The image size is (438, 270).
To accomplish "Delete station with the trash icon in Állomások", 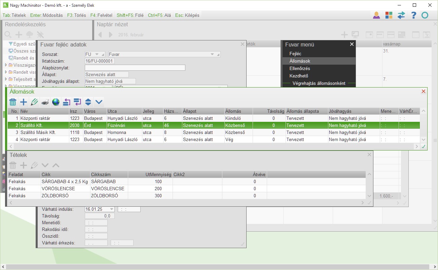I will point(13,102).
